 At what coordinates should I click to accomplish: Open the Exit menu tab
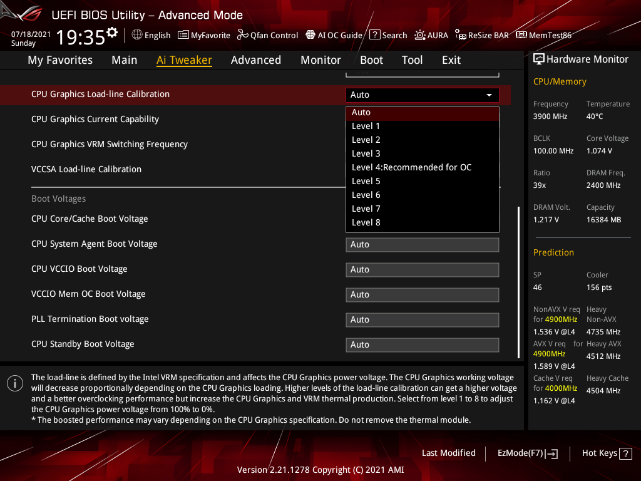(451, 59)
